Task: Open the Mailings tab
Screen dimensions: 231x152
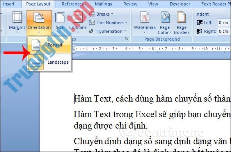Action: pos(103,4)
